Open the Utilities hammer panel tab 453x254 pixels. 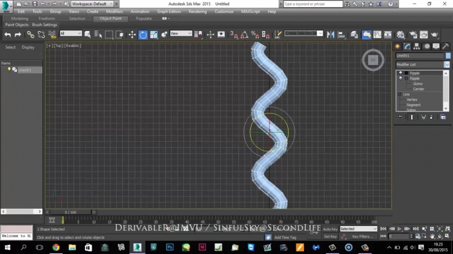pos(447,46)
